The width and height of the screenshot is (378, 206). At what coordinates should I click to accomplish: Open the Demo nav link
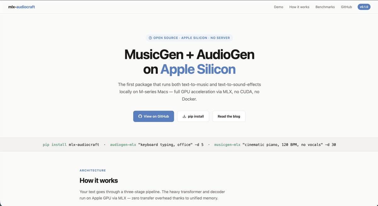click(x=278, y=7)
